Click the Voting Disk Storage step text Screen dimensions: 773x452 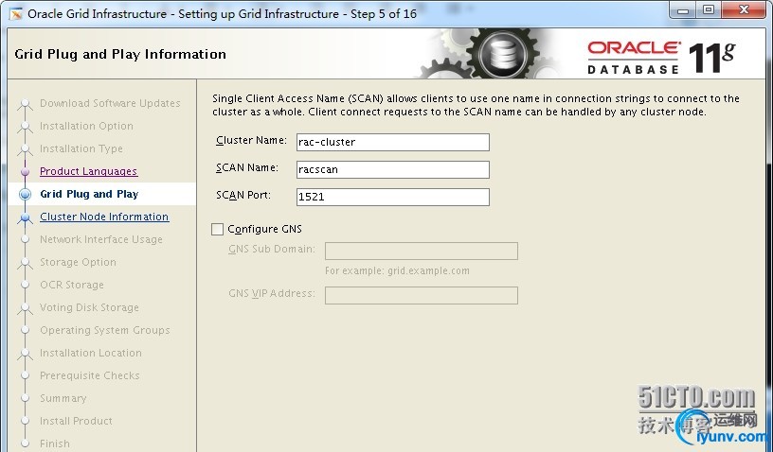coord(89,307)
